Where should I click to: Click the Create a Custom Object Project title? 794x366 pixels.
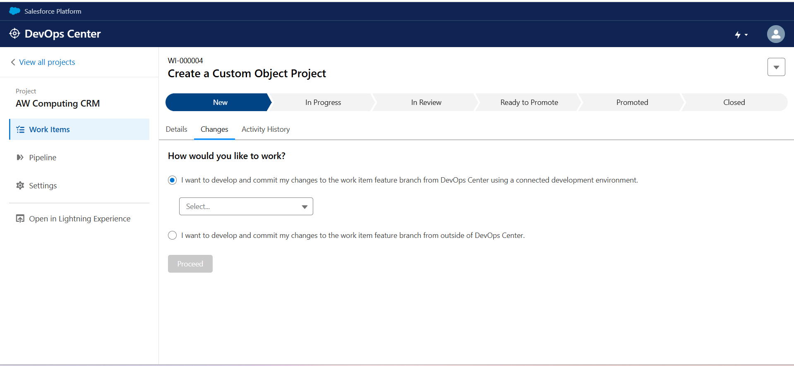click(x=247, y=74)
